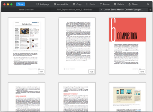Select page 108 thumbnail
Viewport: 153px width, 112px height.
coord(77,46)
